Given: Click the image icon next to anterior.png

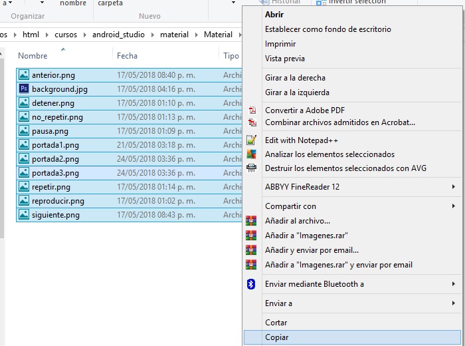Looking at the screenshot, I should (24, 75).
